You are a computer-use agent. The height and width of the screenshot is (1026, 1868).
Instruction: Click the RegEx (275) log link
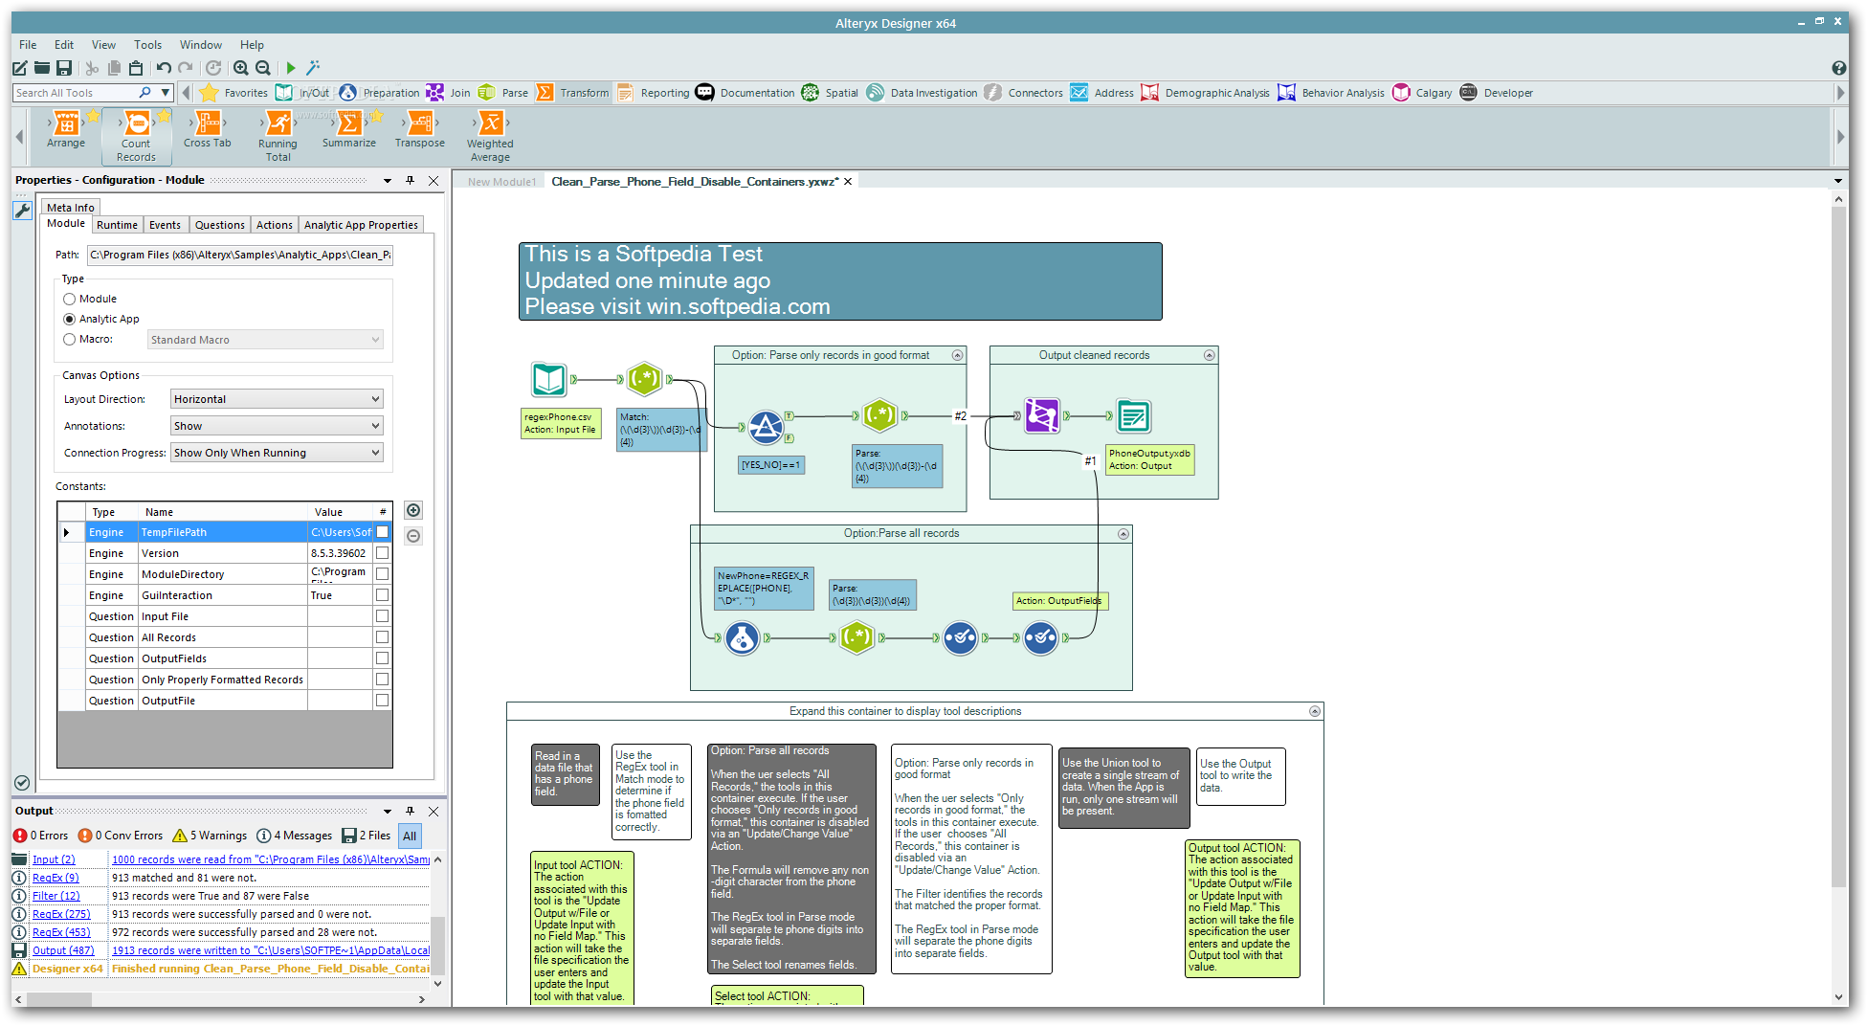[x=61, y=914]
